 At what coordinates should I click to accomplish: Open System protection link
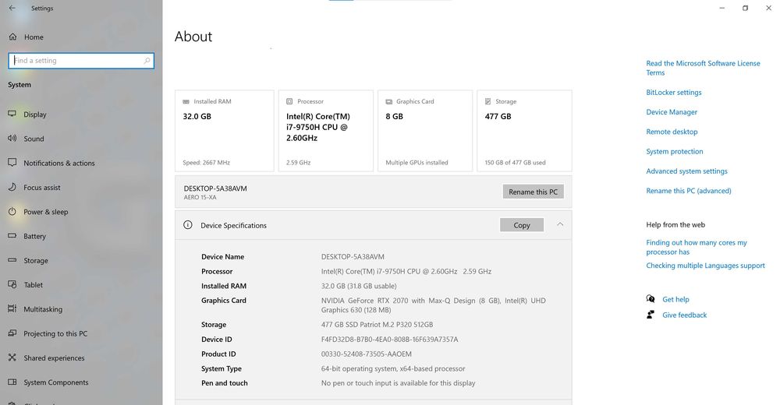click(675, 152)
